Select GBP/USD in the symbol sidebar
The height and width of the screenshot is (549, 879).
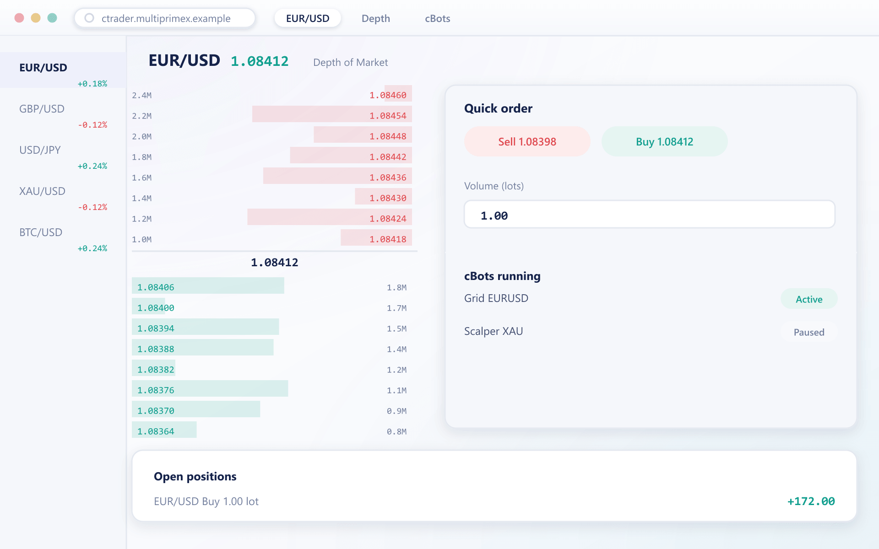[63, 111]
